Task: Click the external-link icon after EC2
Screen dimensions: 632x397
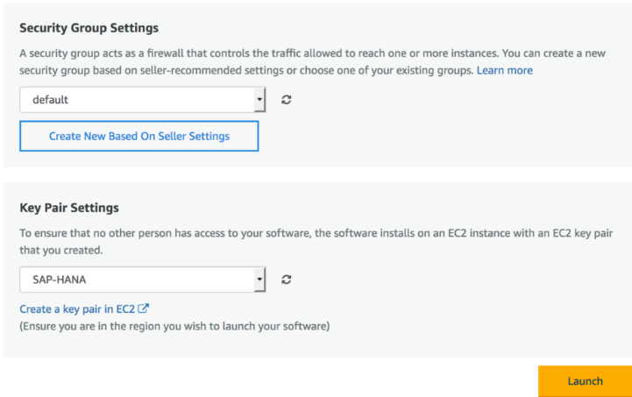Action: point(143,308)
